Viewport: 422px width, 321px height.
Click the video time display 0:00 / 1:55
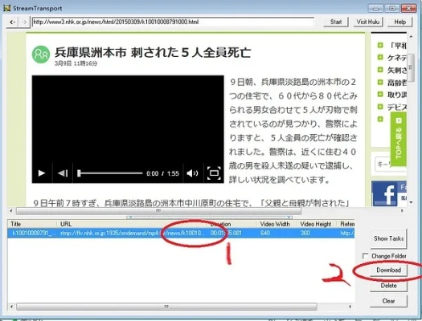pyautogui.click(x=162, y=173)
